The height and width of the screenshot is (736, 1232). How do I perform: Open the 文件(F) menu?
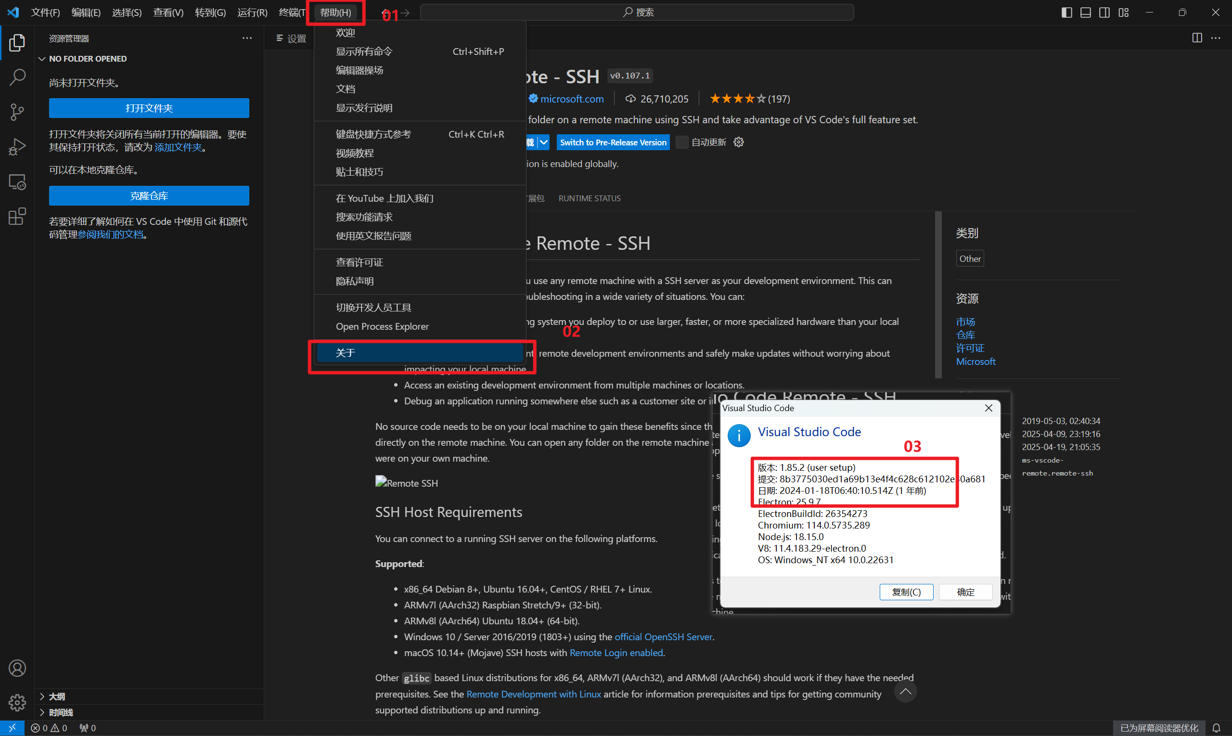45,13
